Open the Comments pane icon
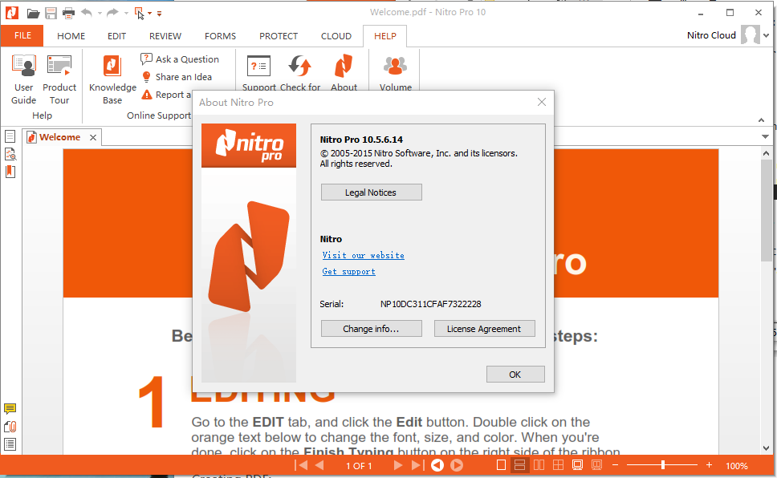Image resolution: width=777 pixels, height=478 pixels. point(10,409)
